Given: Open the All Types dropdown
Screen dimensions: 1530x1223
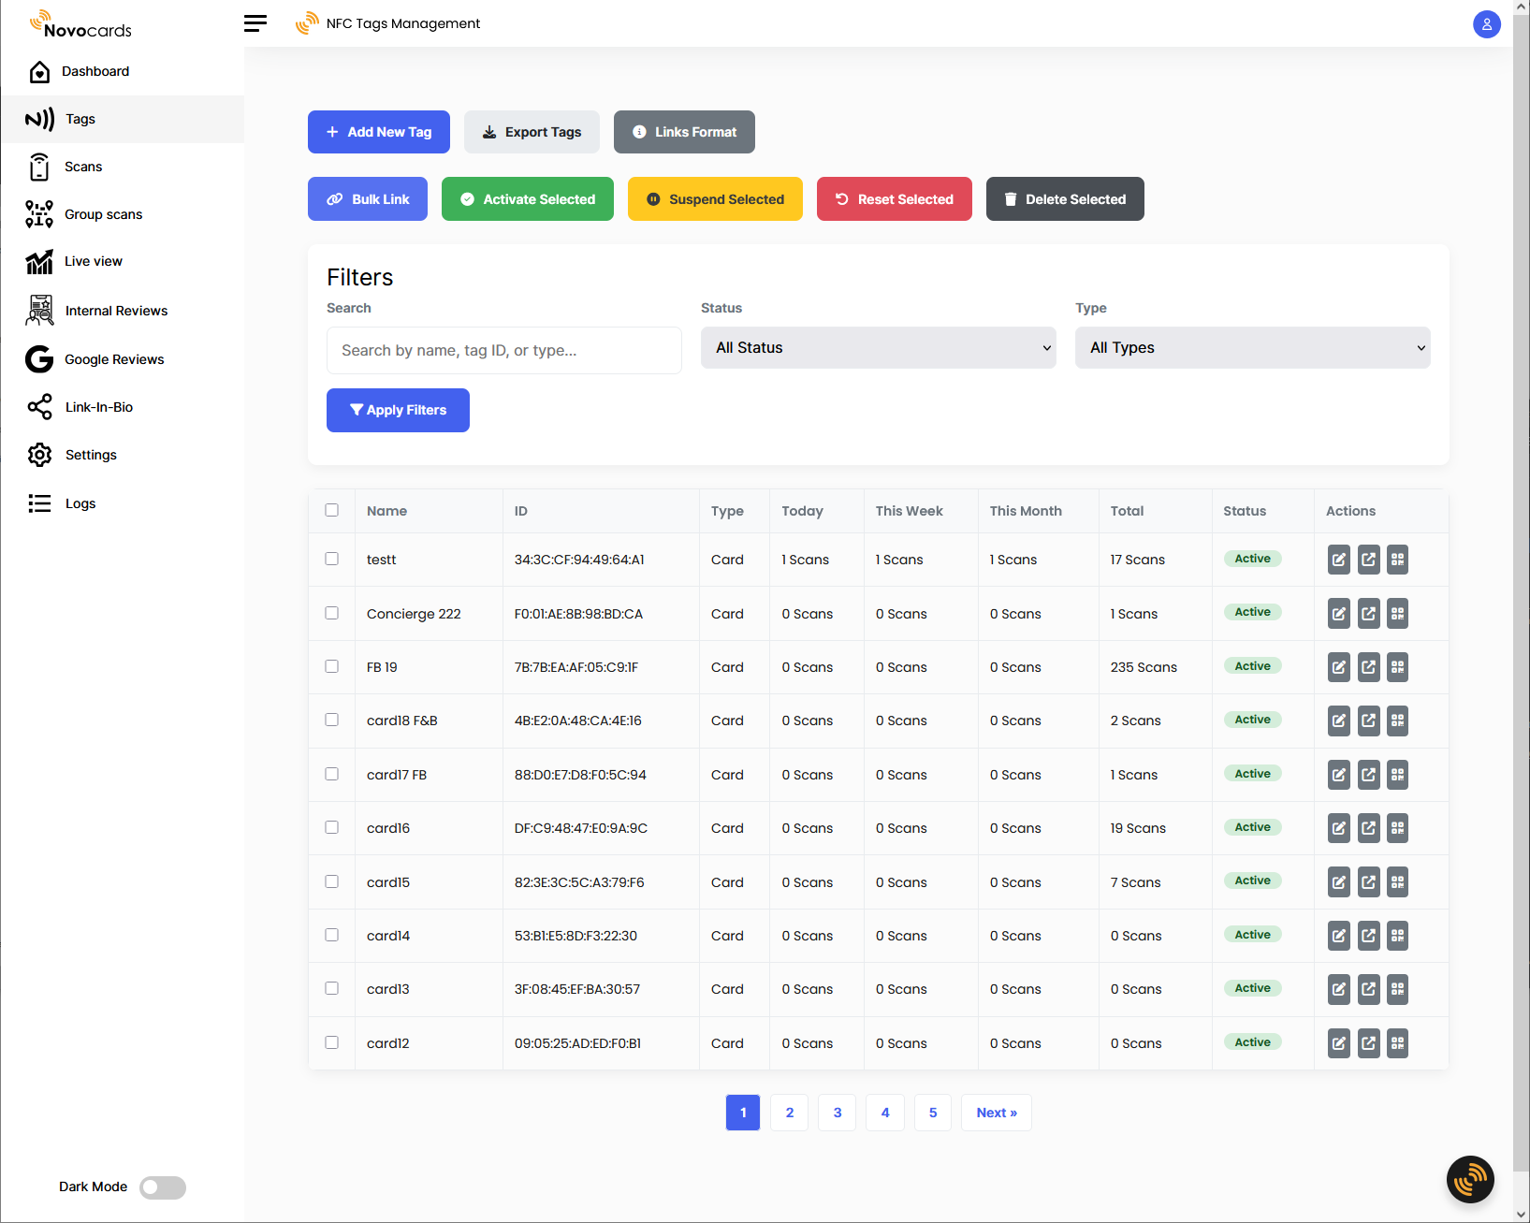Looking at the screenshot, I should tap(1252, 347).
